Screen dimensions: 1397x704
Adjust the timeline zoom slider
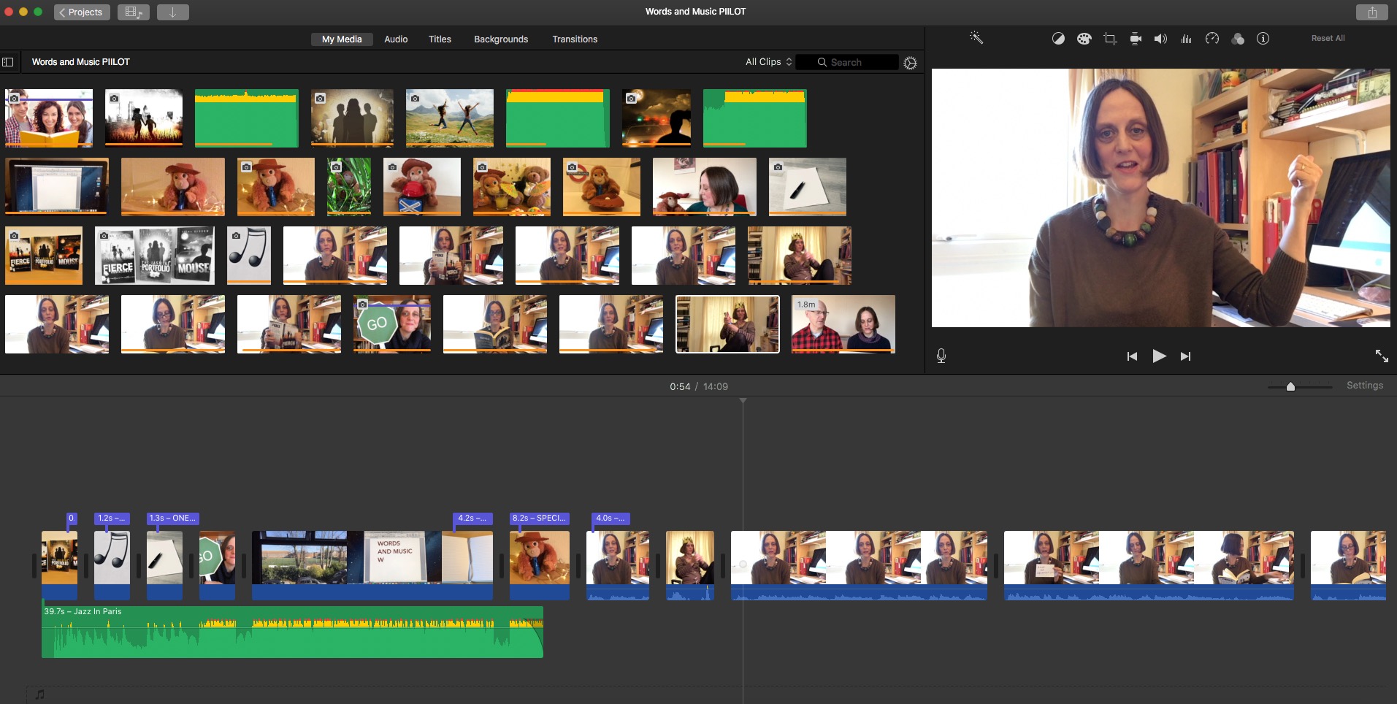pos(1290,386)
